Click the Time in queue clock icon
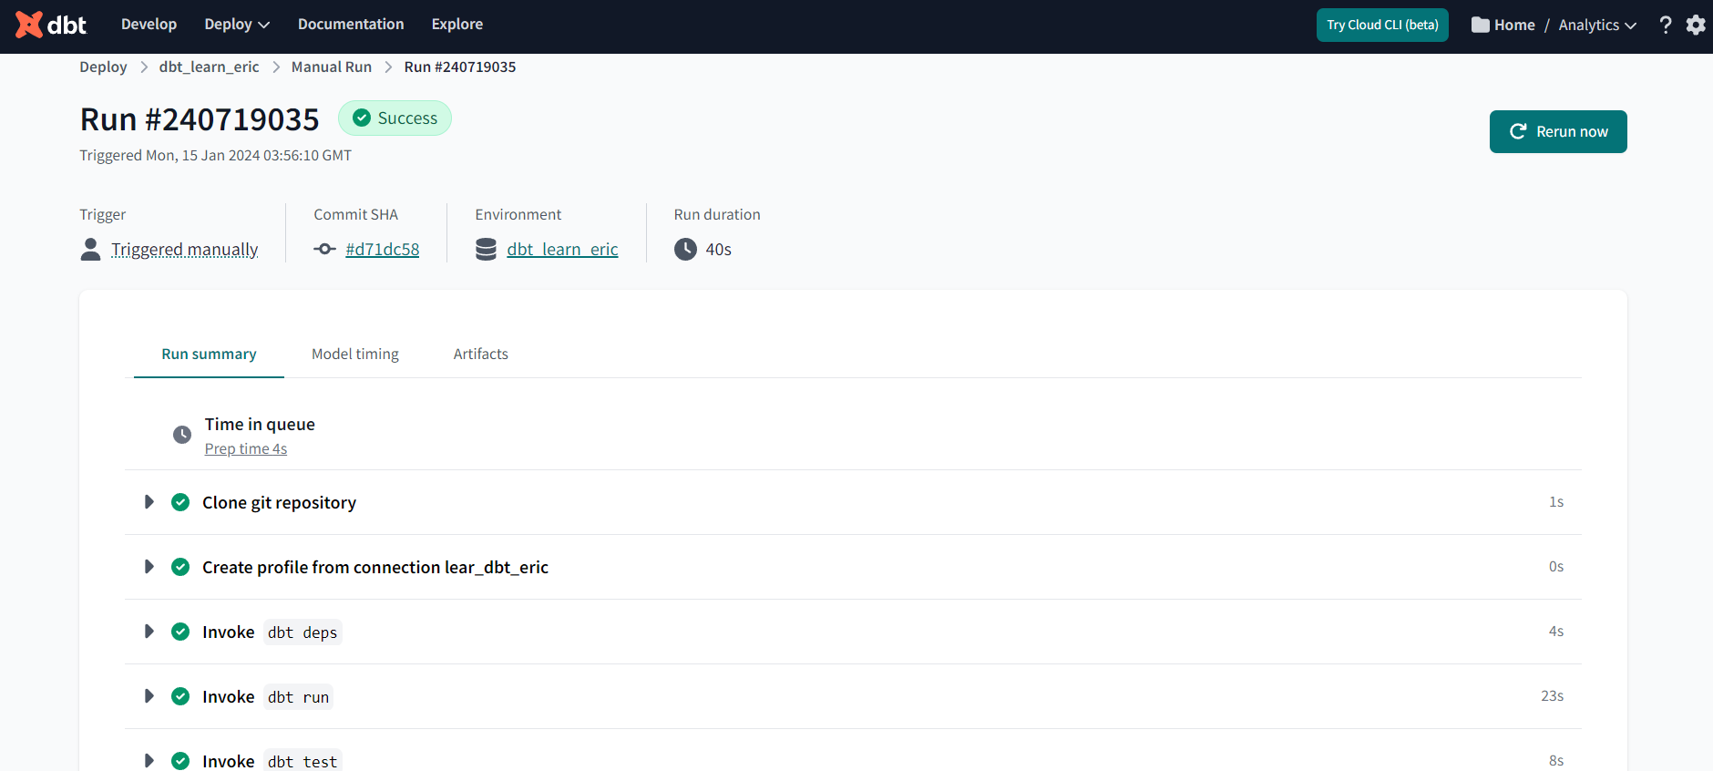 (182, 435)
